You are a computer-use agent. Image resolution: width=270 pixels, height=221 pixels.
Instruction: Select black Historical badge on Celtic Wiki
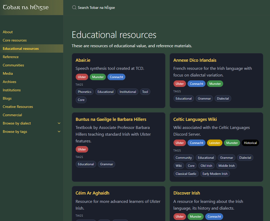250,143
